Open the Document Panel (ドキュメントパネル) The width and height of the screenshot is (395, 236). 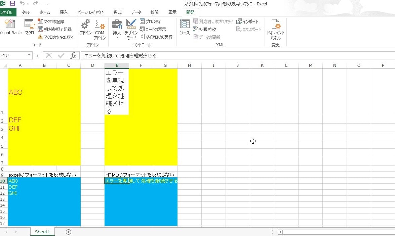[x=275, y=29]
